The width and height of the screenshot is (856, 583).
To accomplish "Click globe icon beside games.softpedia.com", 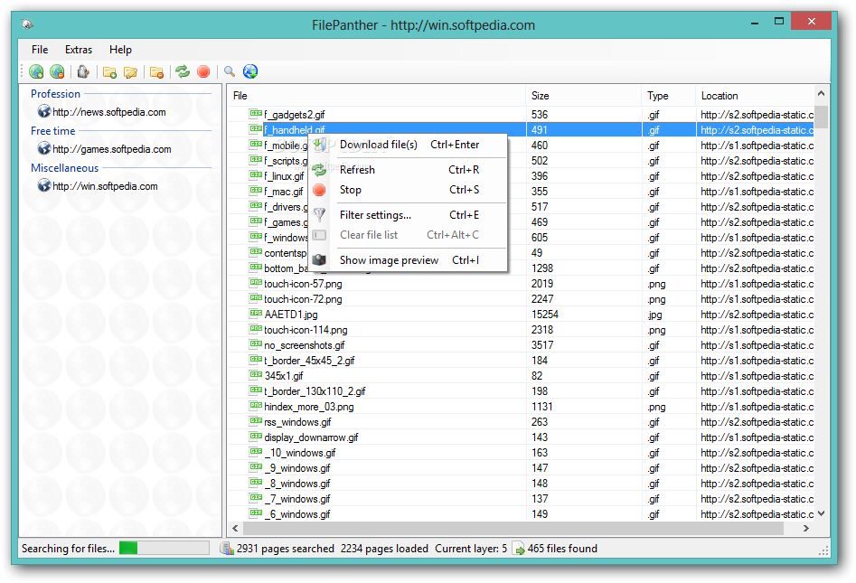I will pos(43,148).
